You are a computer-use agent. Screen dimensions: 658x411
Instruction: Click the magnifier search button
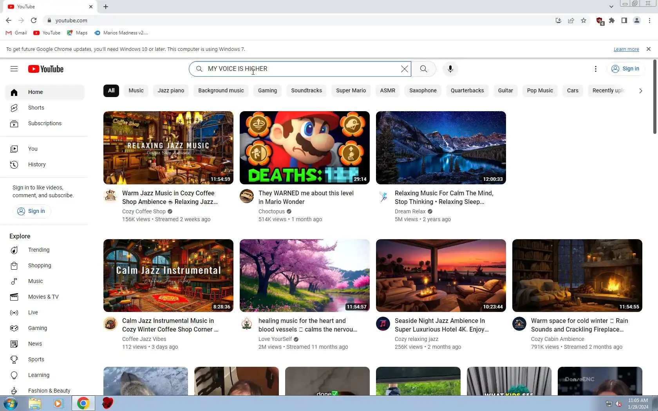[x=423, y=69]
